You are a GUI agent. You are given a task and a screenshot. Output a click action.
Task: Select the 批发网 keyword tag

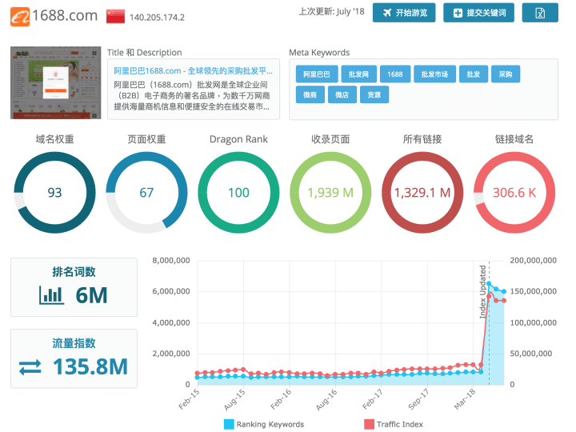coord(358,74)
